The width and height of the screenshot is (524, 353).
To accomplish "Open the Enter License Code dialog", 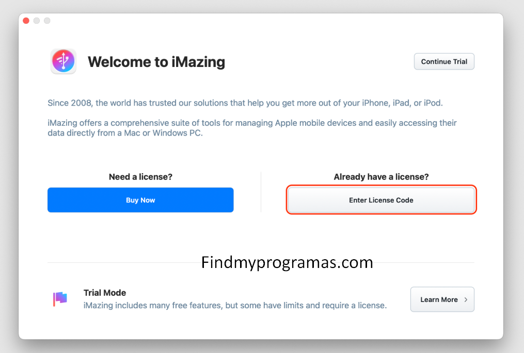I will 381,200.
